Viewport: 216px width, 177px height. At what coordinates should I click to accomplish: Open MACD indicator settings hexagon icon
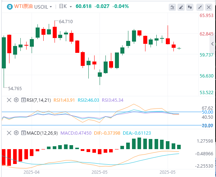pyautogui.click(x=16, y=133)
